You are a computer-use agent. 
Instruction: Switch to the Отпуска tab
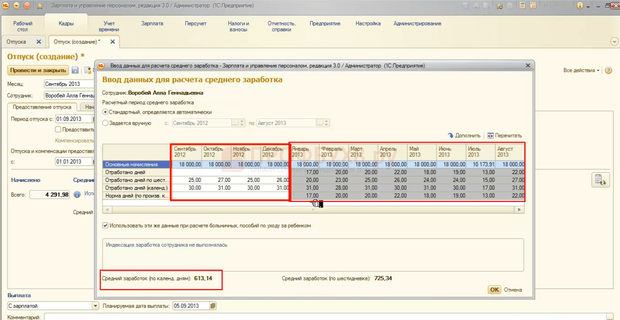point(17,42)
